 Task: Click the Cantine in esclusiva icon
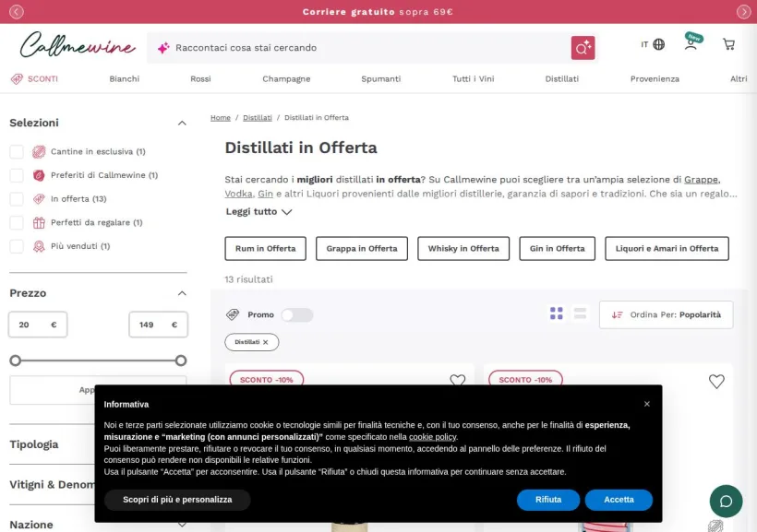coord(39,151)
